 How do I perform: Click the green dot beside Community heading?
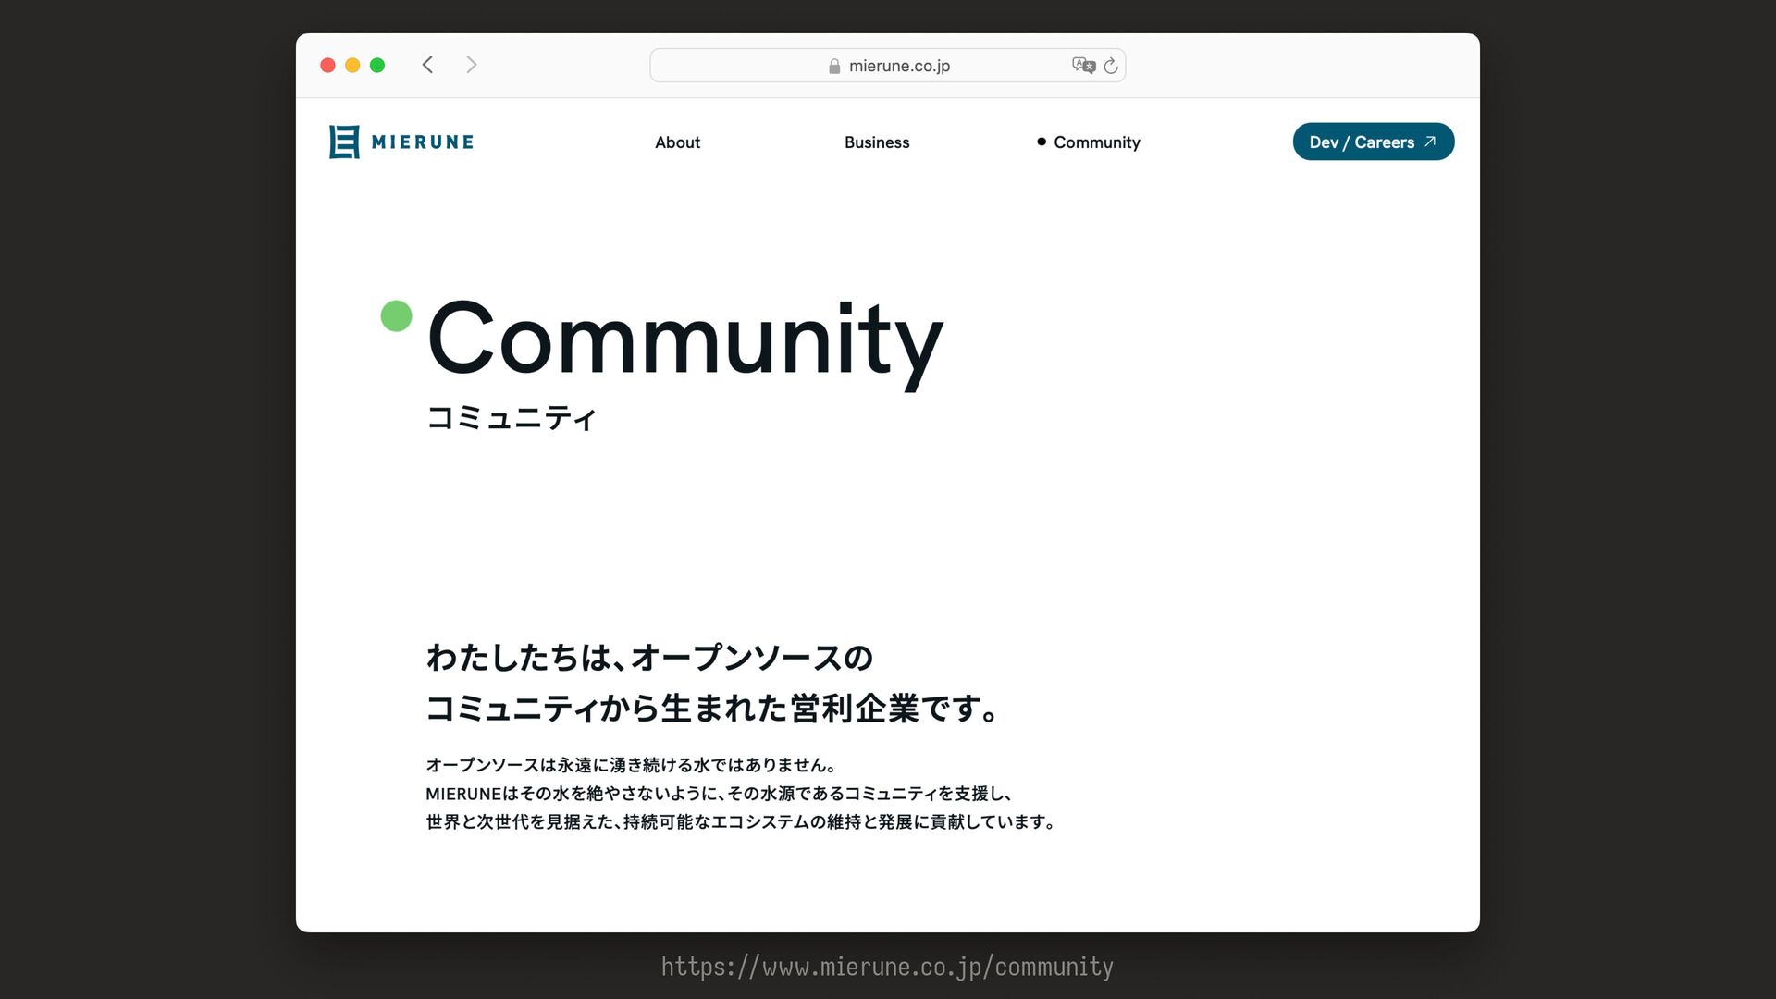click(x=396, y=316)
